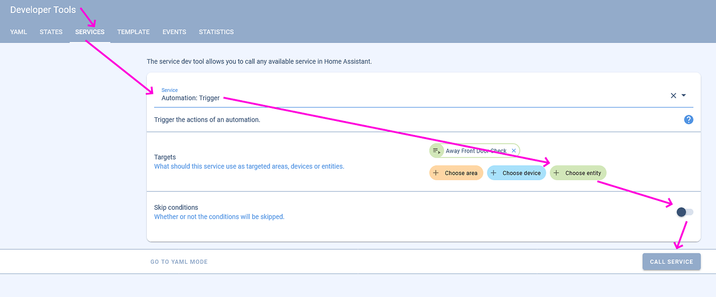Click the plus icon on Choose device
Screen dimensions: 716x297
coord(493,173)
